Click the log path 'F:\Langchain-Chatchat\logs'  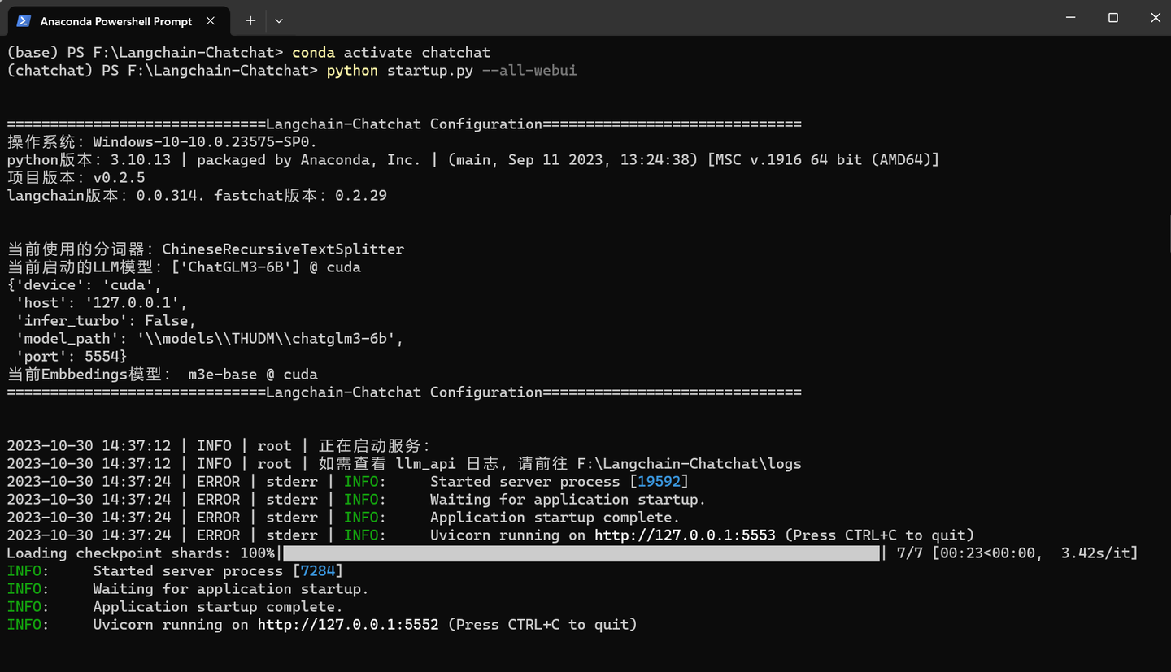pyautogui.click(x=690, y=464)
